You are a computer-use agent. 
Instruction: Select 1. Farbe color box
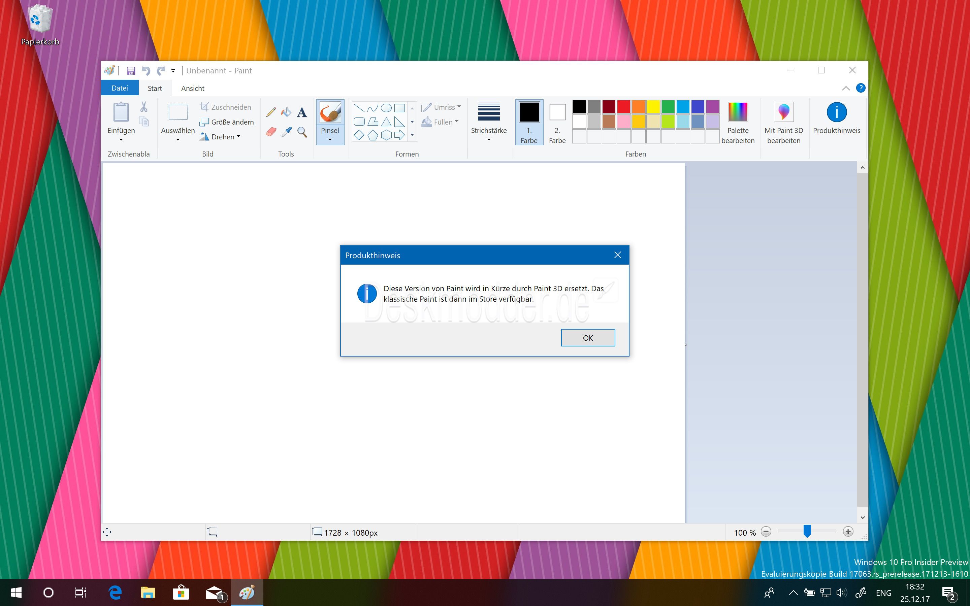(529, 122)
